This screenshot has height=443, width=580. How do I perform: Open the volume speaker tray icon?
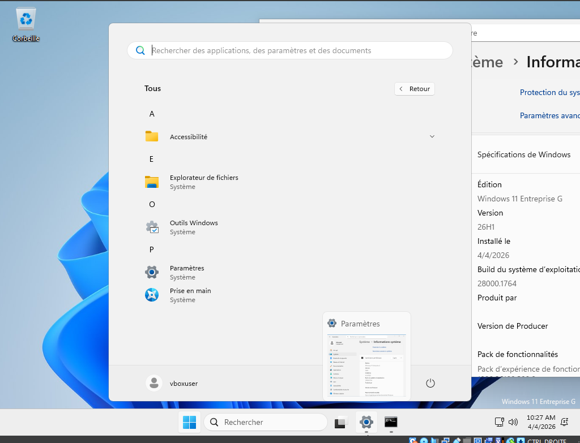coord(513,422)
